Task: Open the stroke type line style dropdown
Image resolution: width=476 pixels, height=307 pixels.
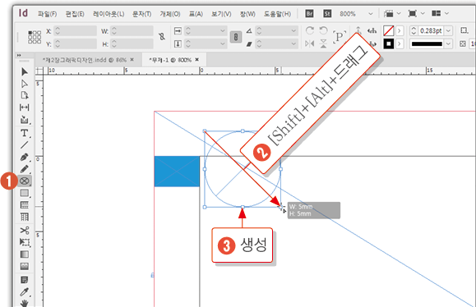Action: 448,44
